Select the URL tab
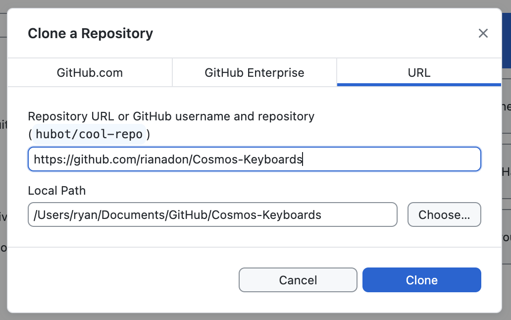Image resolution: width=511 pixels, height=320 pixels. (418, 72)
